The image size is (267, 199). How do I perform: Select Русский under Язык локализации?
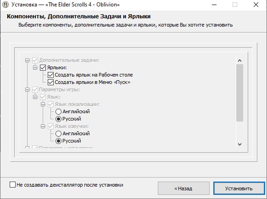point(58,119)
